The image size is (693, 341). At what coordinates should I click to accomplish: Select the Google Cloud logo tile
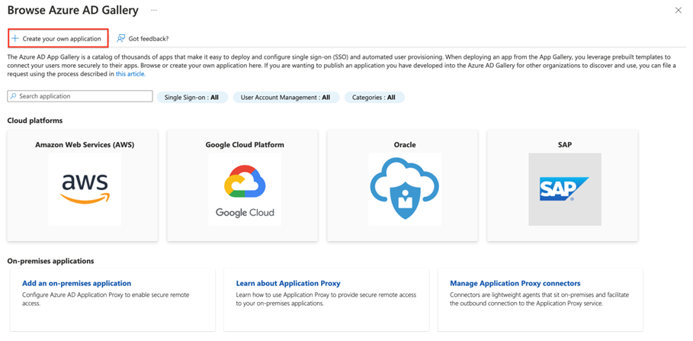245,188
